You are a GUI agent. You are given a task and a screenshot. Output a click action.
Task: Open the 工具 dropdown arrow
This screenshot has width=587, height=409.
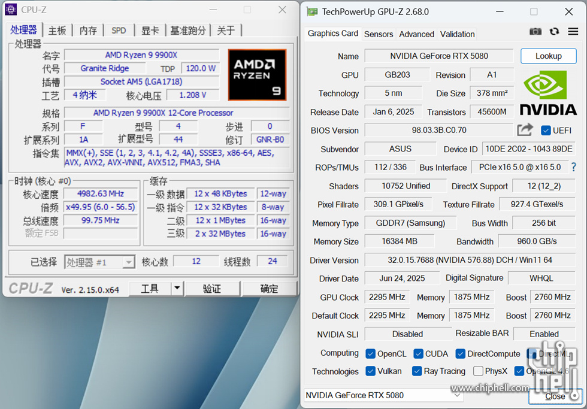coord(177,289)
